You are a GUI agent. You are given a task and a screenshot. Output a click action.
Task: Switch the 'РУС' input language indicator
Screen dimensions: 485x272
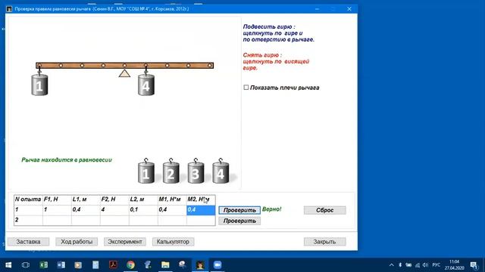436,265
